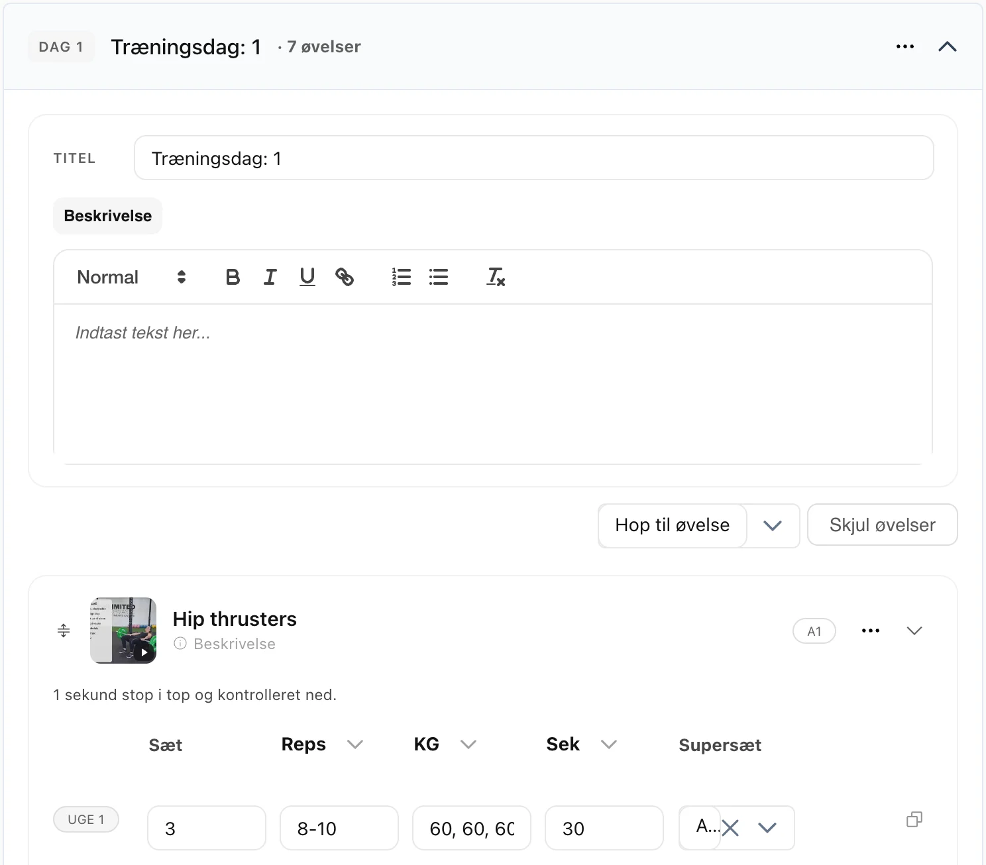This screenshot has height=865, width=986.
Task: Apply numbered list formatting
Action: [401, 277]
